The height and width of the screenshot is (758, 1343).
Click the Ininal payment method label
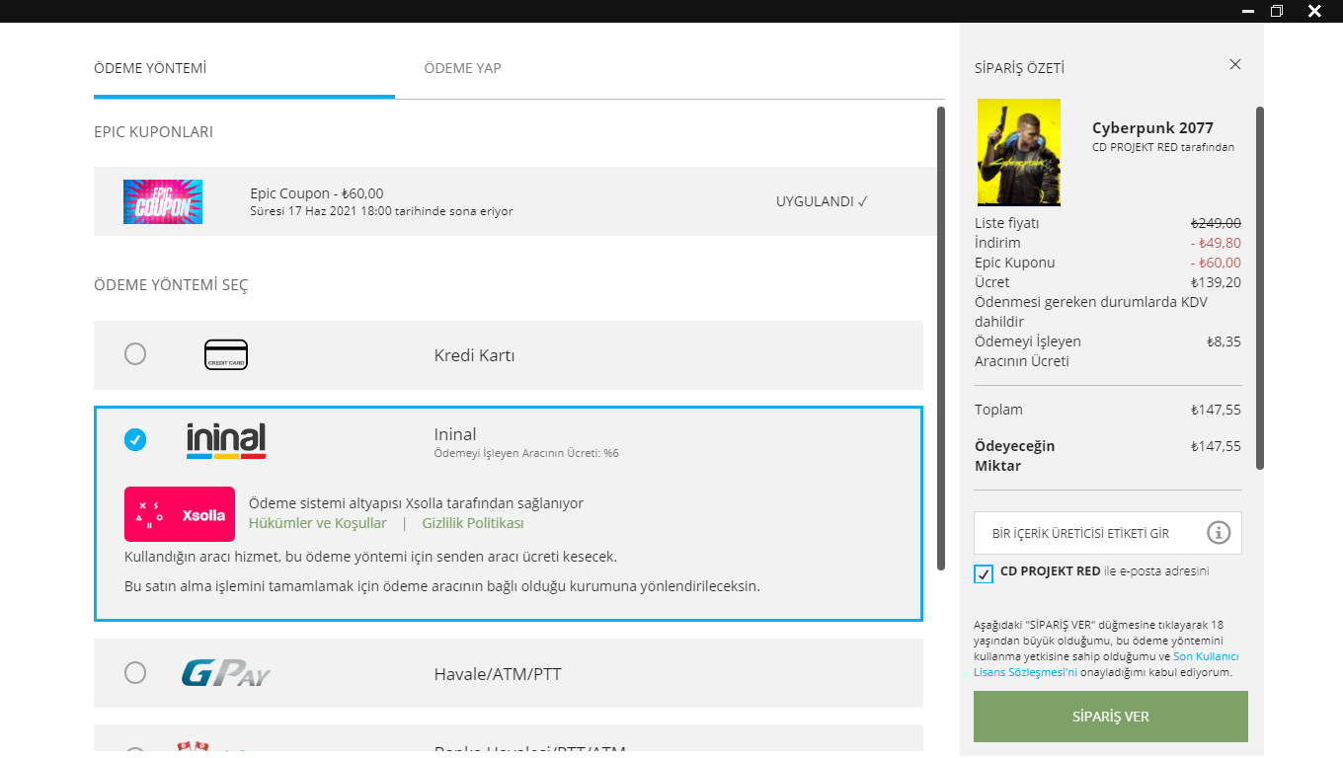[x=455, y=434]
